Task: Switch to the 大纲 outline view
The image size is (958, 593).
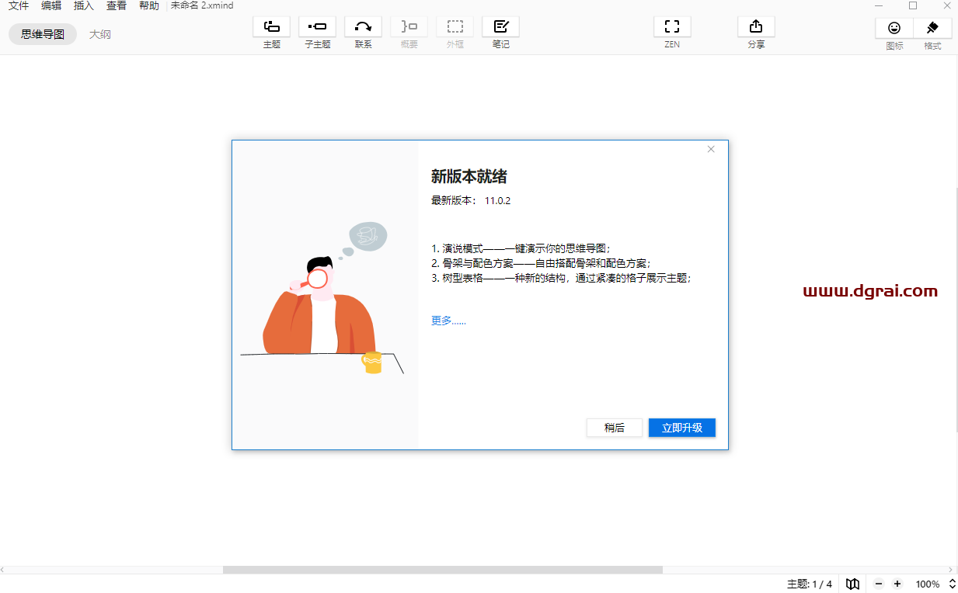Action: tap(100, 34)
